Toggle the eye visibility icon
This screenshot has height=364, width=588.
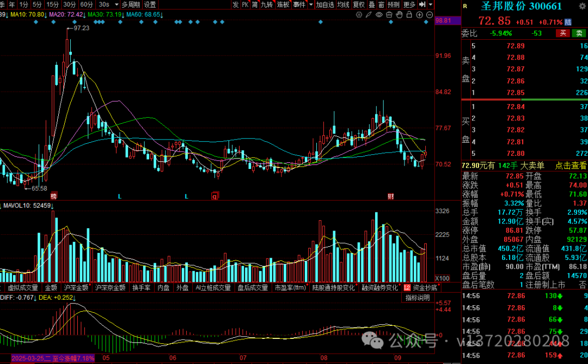click(x=379, y=15)
